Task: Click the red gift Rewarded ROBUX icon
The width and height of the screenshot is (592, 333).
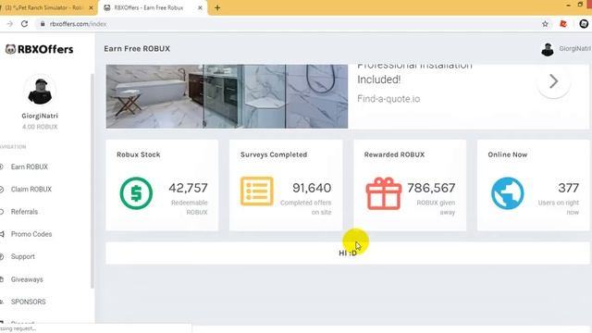Action: pyautogui.click(x=384, y=193)
